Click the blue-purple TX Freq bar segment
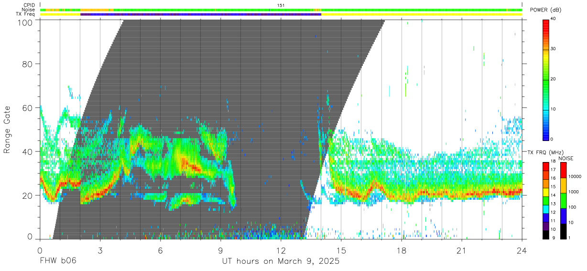 tap(201, 14)
